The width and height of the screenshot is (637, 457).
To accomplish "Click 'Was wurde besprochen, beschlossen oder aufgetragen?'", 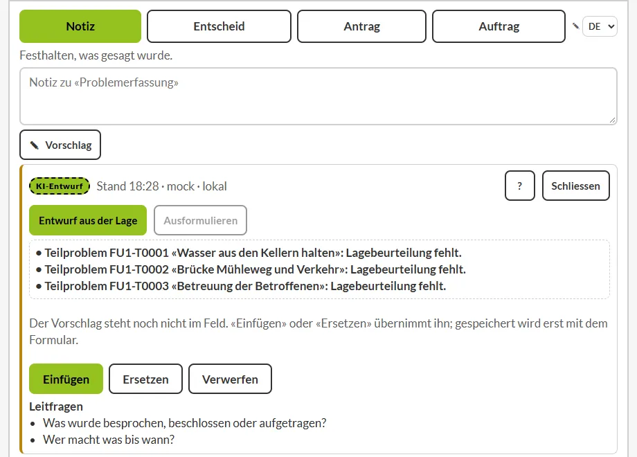I will coord(185,423).
